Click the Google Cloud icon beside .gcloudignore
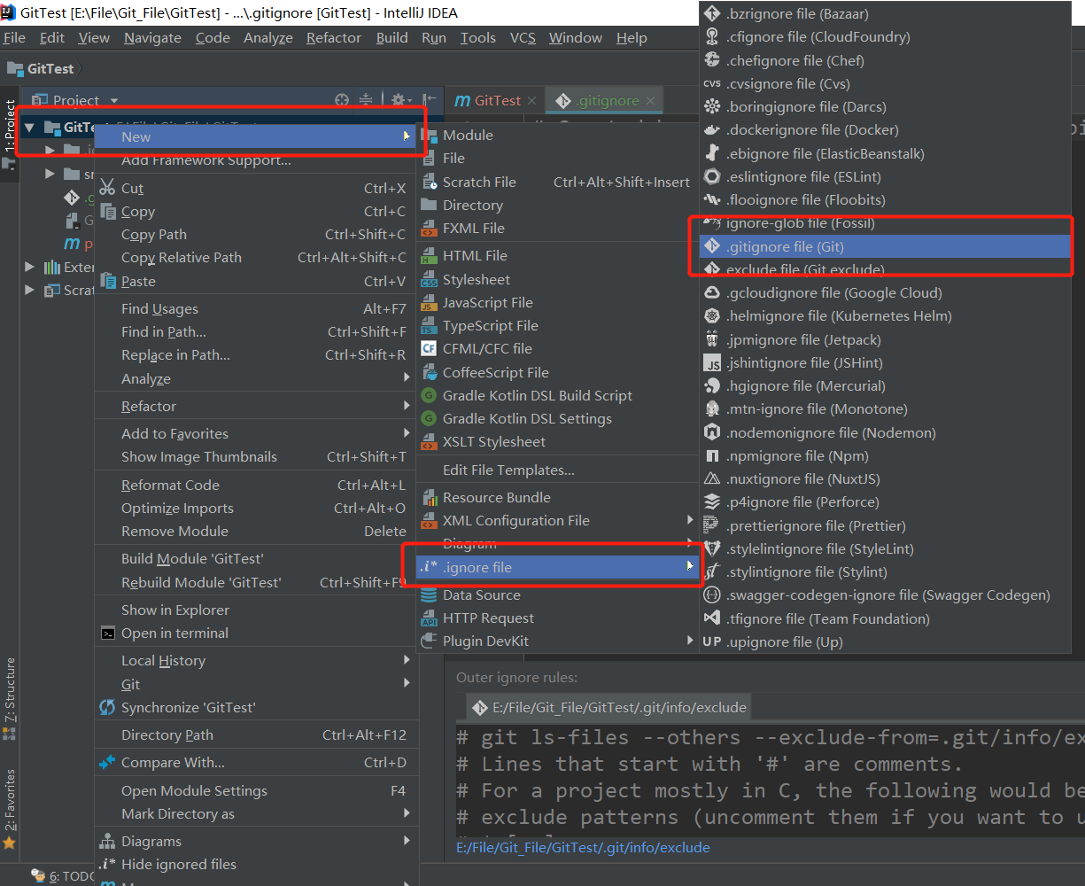 pos(712,293)
